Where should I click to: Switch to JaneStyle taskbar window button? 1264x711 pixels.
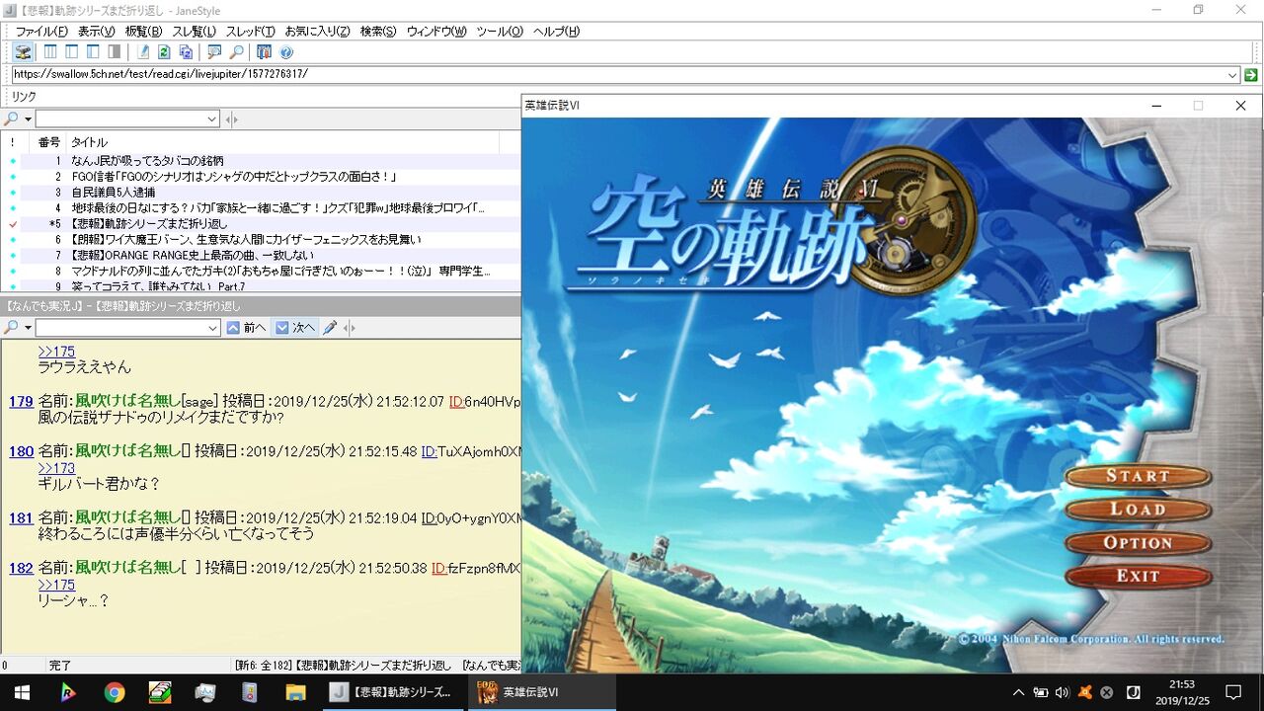(393, 692)
